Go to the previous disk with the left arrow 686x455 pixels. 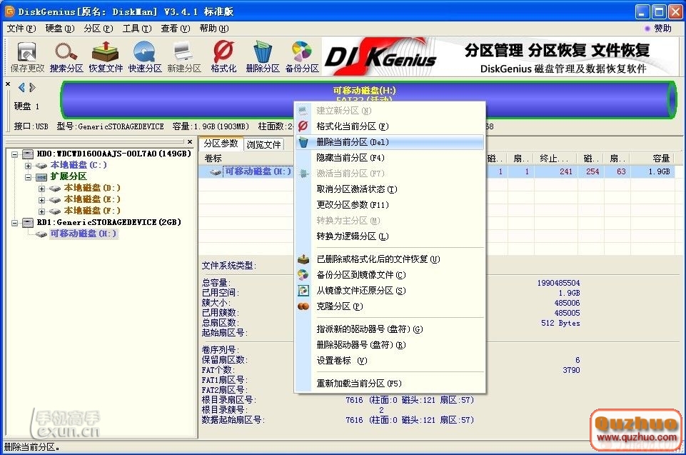(x=21, y=87)
